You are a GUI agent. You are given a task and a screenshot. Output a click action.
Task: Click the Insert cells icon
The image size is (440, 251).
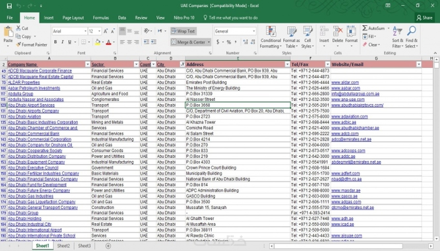tap(324, 32)
